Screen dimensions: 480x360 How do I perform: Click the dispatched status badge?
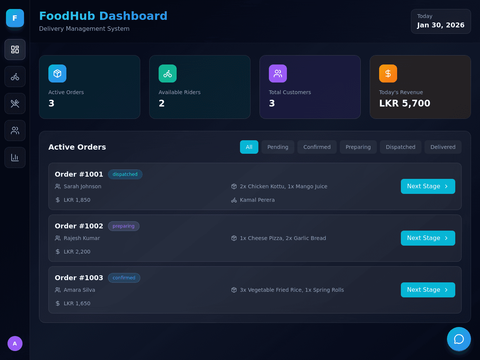click(x=125, y=174)
